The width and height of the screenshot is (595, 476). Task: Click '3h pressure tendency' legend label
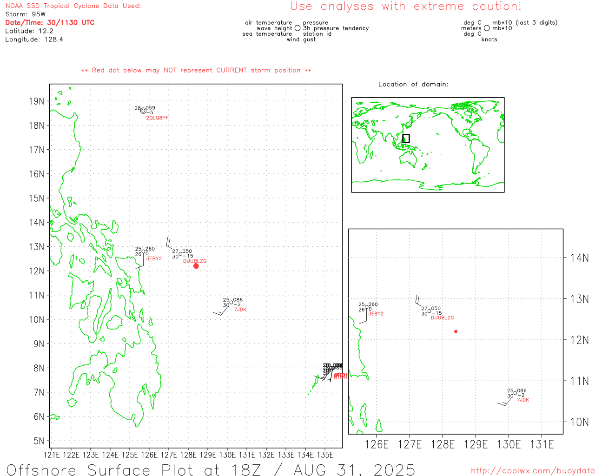336,28
